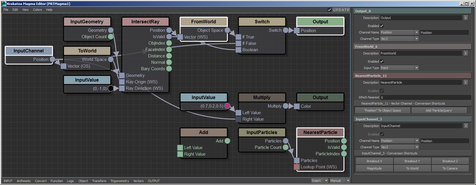Toggle Enabled checkbox for FromWorld_6
Viewport: 476px width, 185px height.
point(382,61)
